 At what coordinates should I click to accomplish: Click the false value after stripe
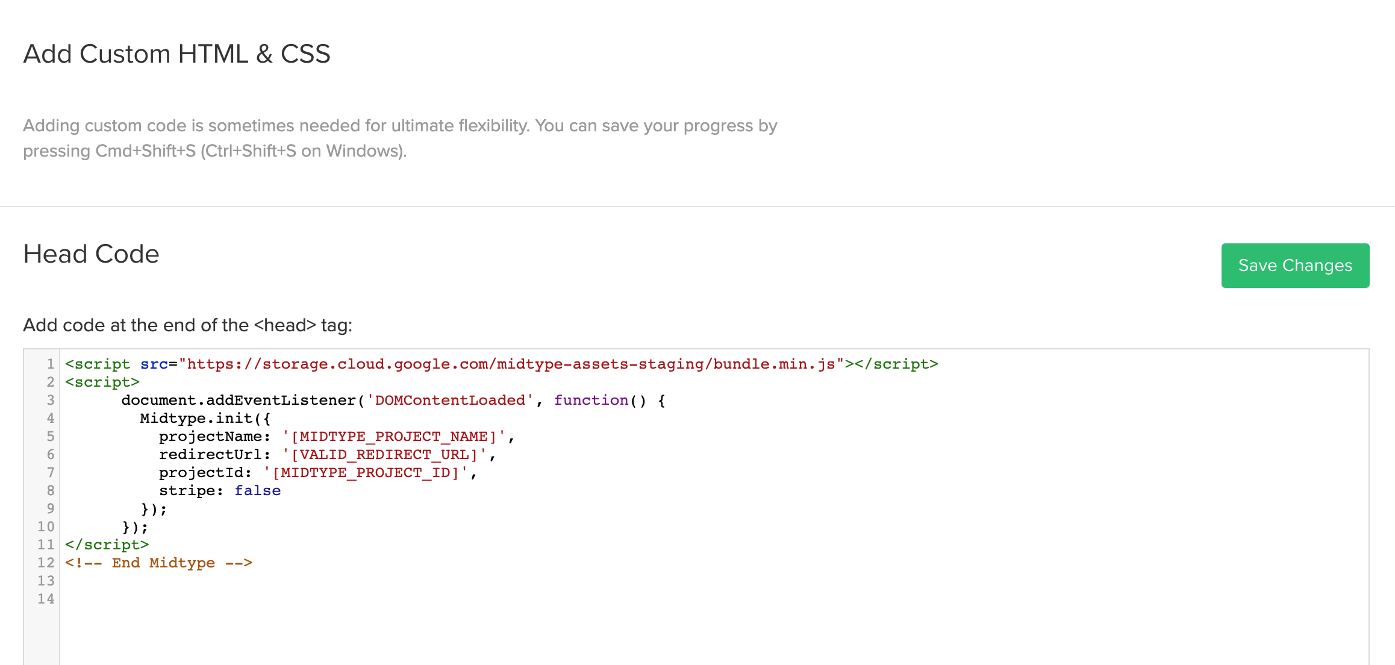pos(257,490)
